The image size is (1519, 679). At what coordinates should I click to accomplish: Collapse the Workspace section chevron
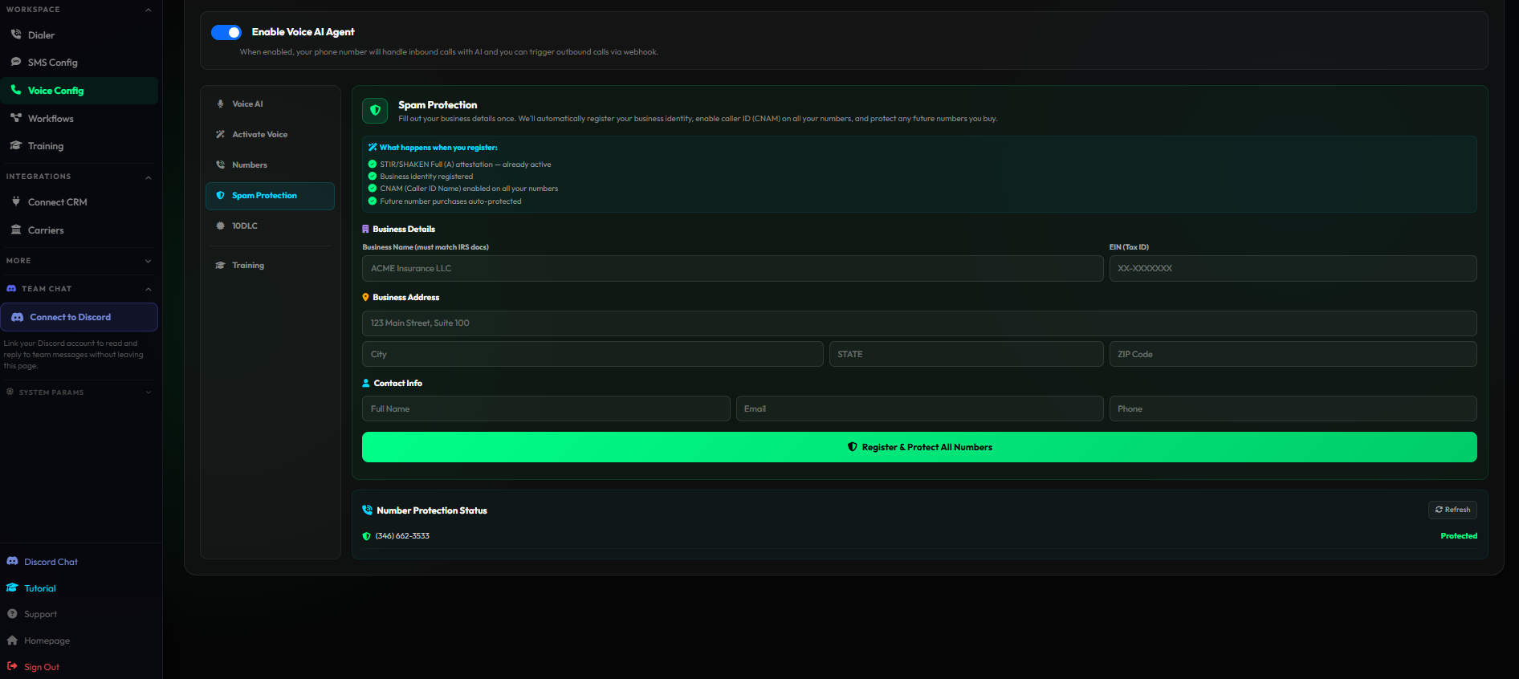149,10
